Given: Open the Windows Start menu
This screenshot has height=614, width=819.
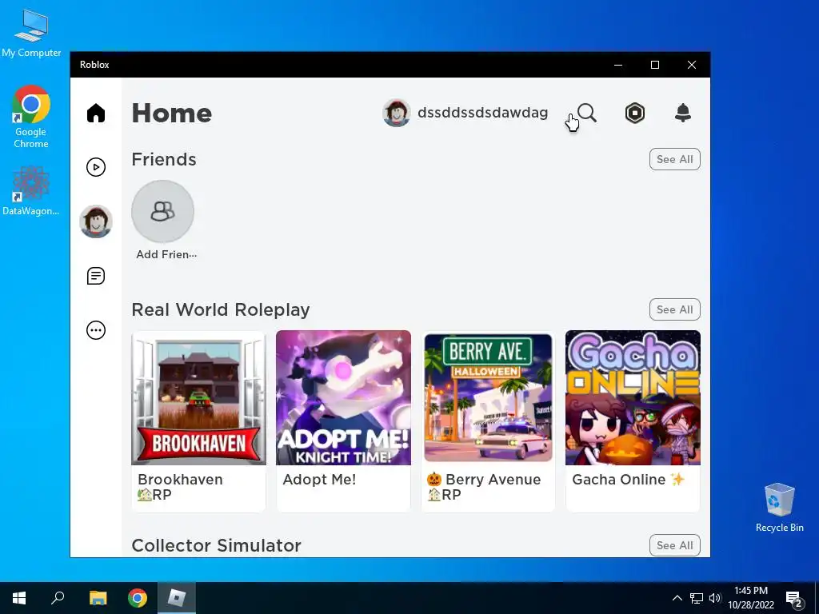Looking at the screenshot, I should pyautogui.click(x=19, y=598).
